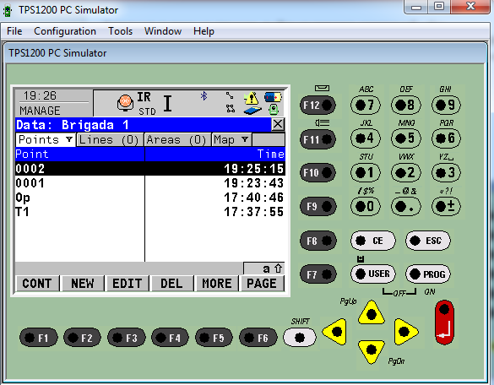Click numeric key 7 (ABC)
The image size is (494, 385).
[x=366, y=105]
